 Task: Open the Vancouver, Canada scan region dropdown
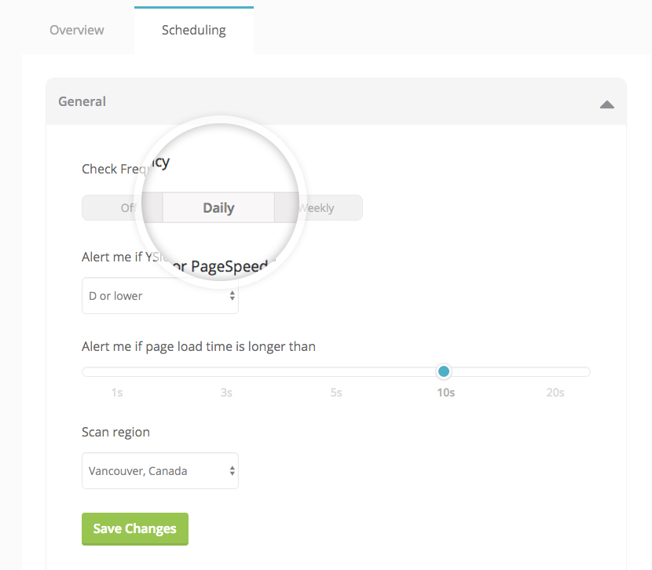pyautogui.click(x=159, y=471)
